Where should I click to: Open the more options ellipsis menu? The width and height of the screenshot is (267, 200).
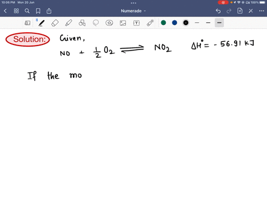click(261, 11)
